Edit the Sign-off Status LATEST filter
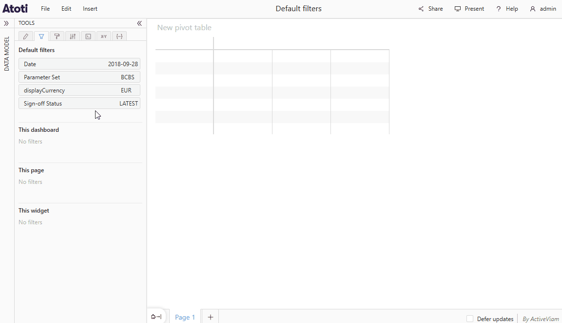 (x=79, y=103)
